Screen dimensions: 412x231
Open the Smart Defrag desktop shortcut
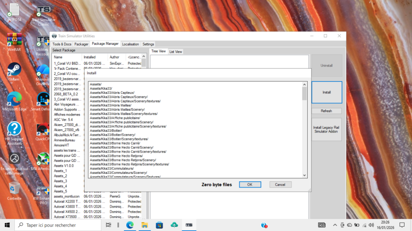pyautogui.click(x=41, y=102)
